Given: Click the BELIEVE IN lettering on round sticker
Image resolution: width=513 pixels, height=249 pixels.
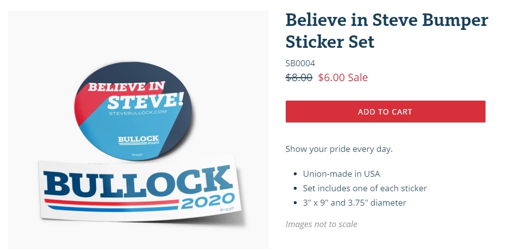Looking at the screenshot, I should (x=126, y=87).
